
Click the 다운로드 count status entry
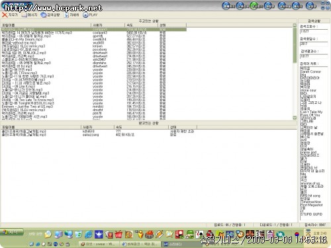tap(276, 225)
